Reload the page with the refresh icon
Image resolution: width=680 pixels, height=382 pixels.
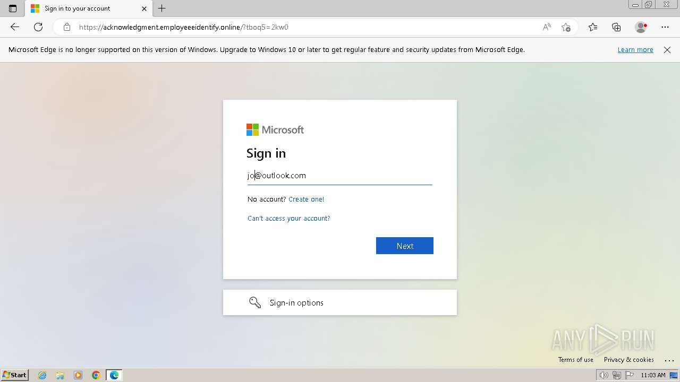point(38,27)
